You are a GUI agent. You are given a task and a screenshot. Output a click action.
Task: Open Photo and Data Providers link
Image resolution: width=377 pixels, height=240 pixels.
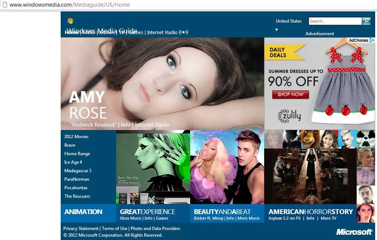[x=155, y=229]
